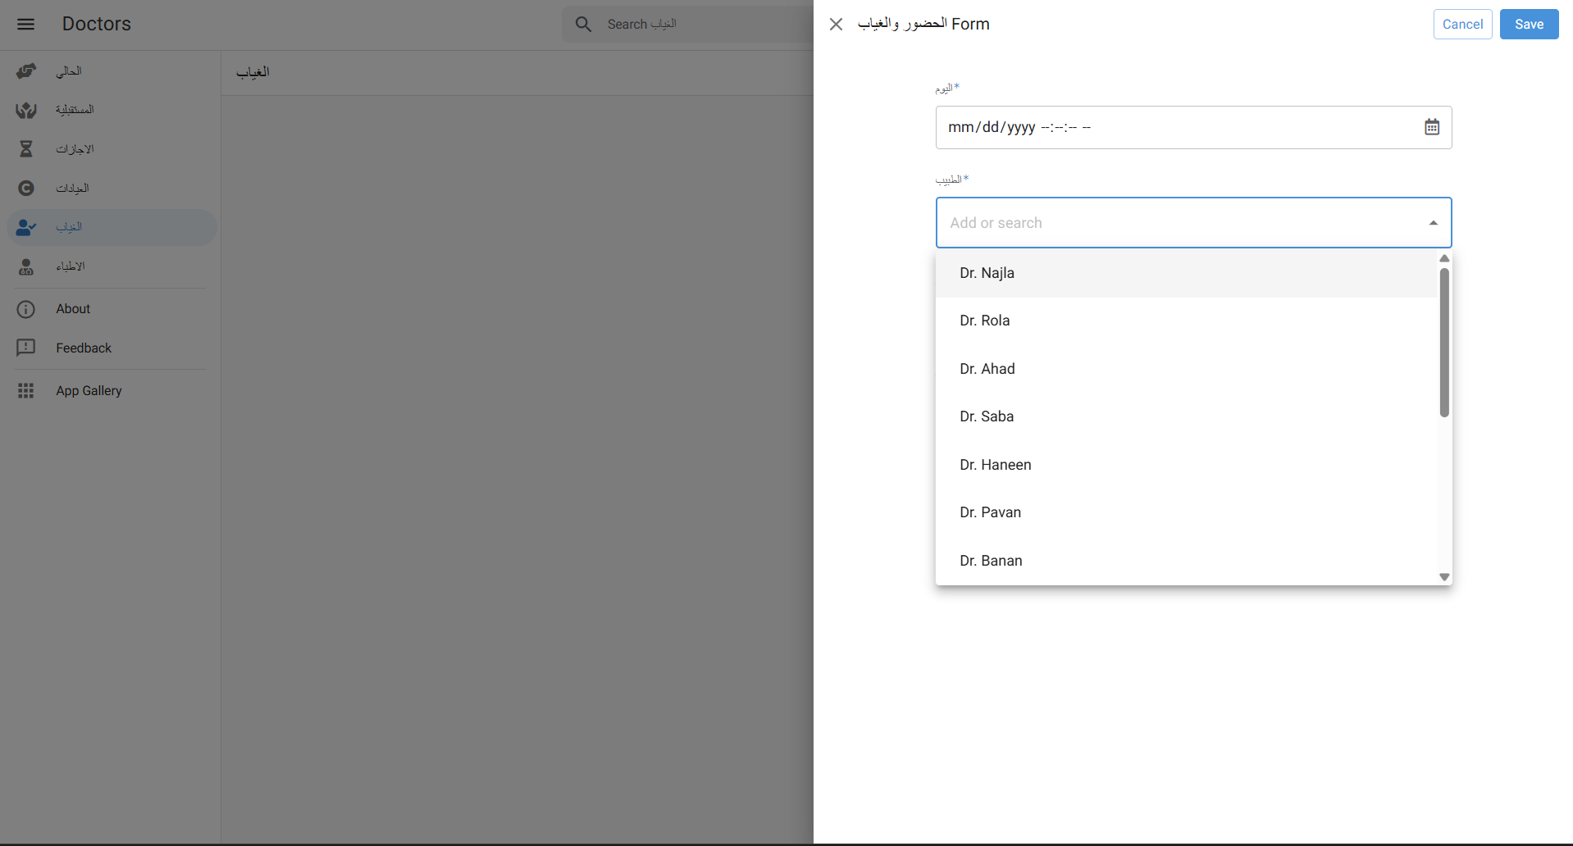Select Dr. Rola from the doctor list

(x=984, y=321)
